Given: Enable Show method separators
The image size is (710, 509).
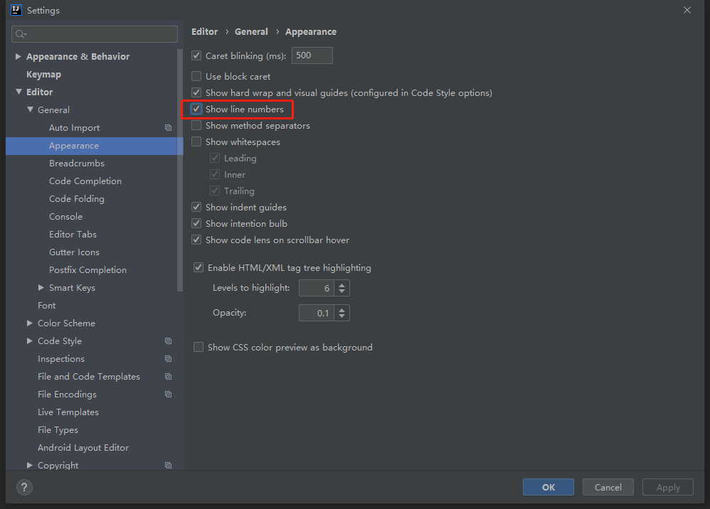Looking at the screenshot, I should [x=196, y=125].
